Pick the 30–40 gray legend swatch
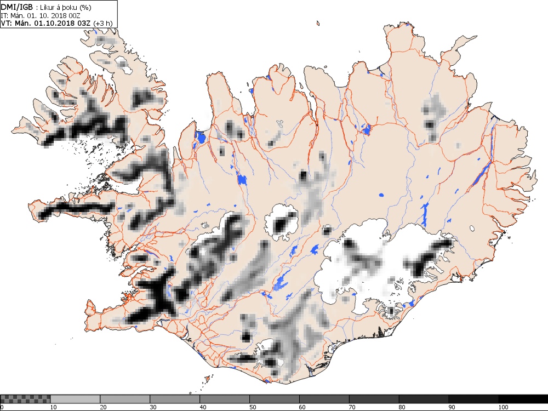This screenshot has width=548, height=411. pos(175,399)
